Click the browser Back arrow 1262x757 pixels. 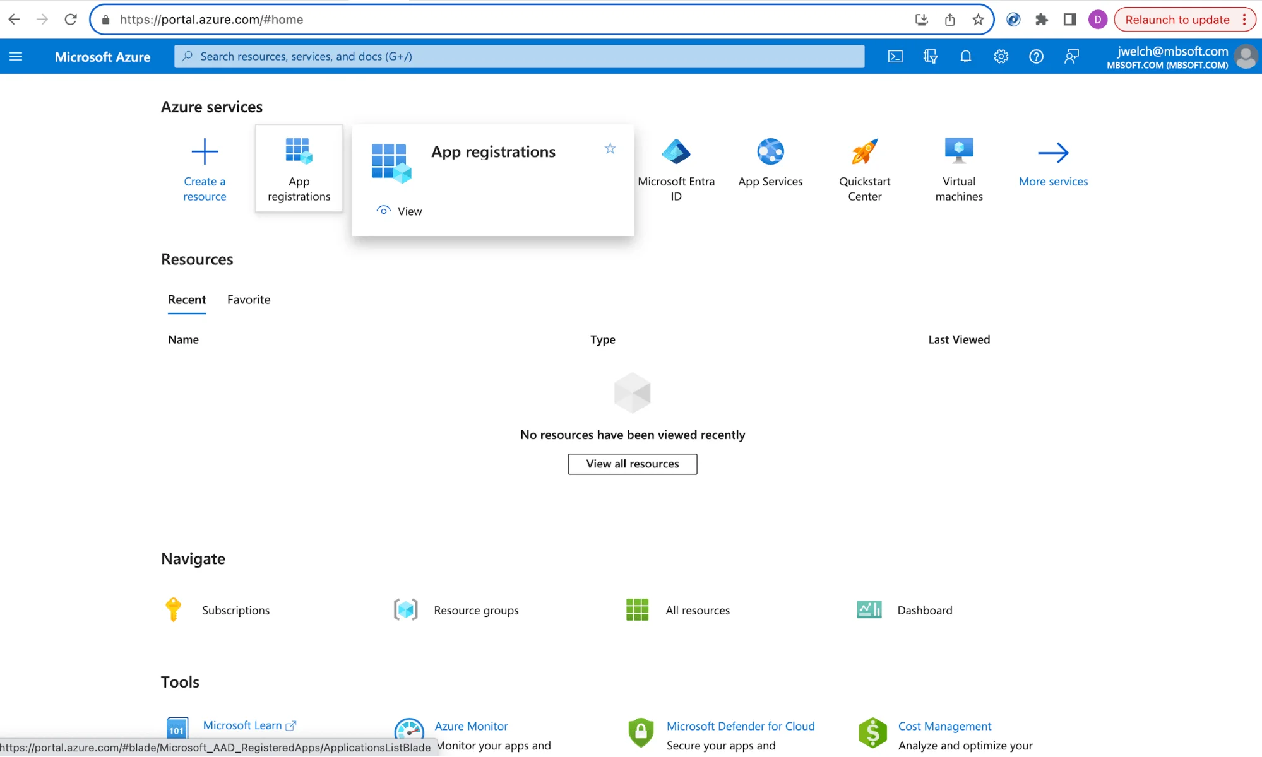tap(14, 20)
